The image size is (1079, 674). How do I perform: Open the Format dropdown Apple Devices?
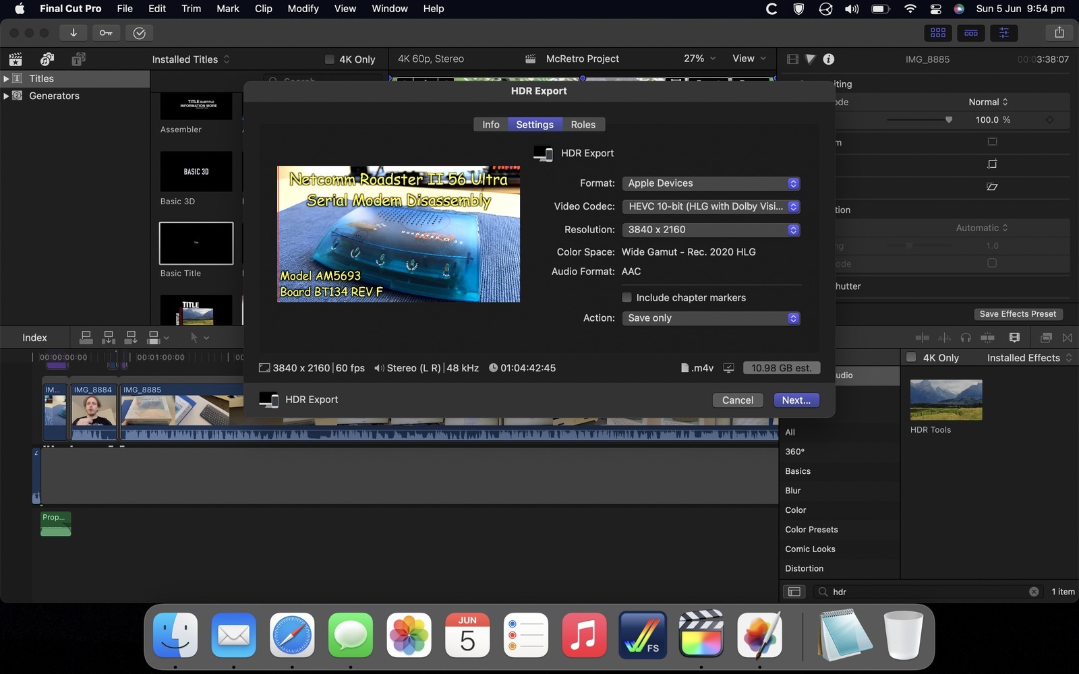coord(711,183)
